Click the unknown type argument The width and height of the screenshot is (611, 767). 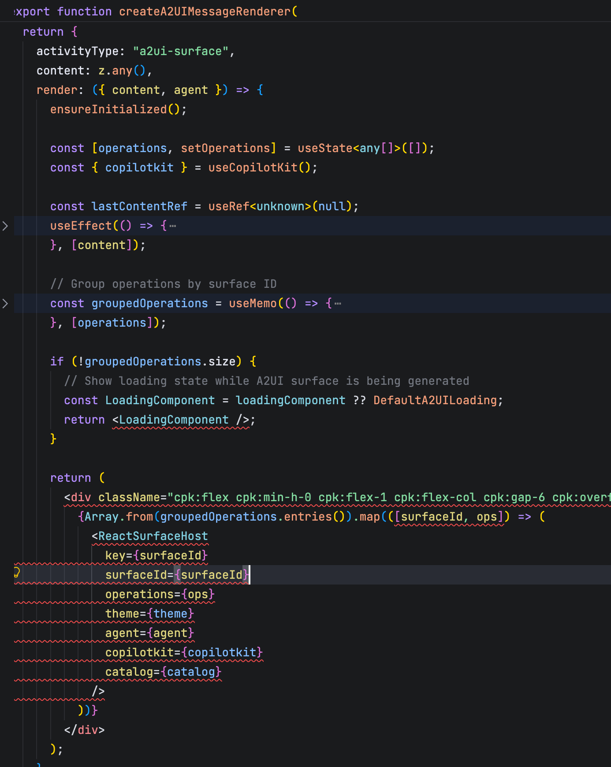[280, 207]
